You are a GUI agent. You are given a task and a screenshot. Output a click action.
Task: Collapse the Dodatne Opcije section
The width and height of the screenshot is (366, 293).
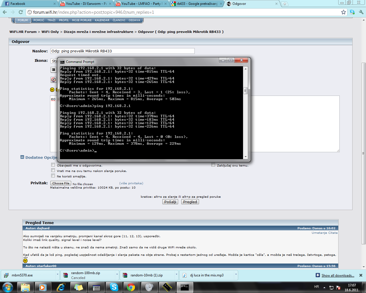coord(22,157)
